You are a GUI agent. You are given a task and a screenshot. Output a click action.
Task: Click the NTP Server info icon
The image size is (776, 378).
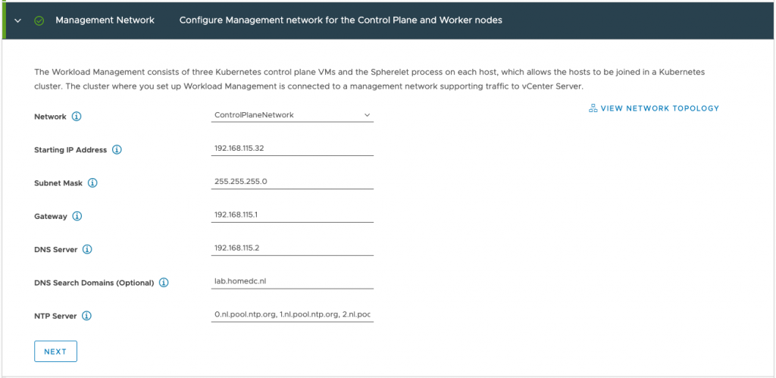tap(86, 316)
